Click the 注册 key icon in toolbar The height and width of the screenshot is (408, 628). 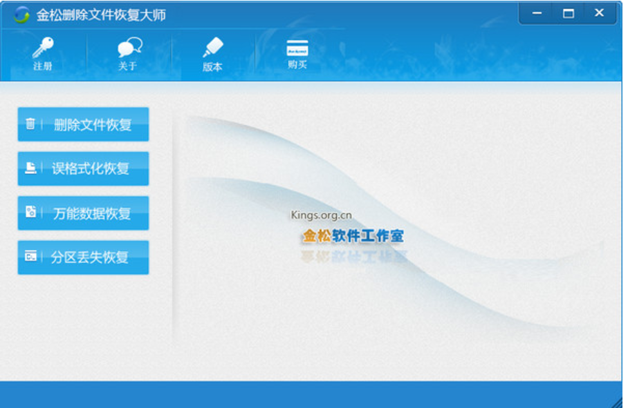43,48
